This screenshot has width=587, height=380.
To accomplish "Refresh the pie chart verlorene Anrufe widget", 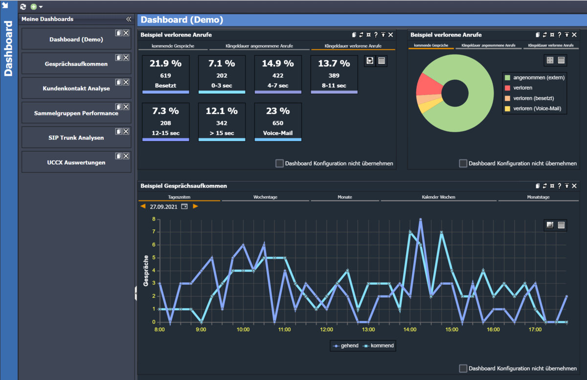I will tap(545, 35).
